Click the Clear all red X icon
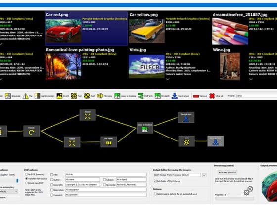The height and width of the screenshot is (207, 277). 212,96
